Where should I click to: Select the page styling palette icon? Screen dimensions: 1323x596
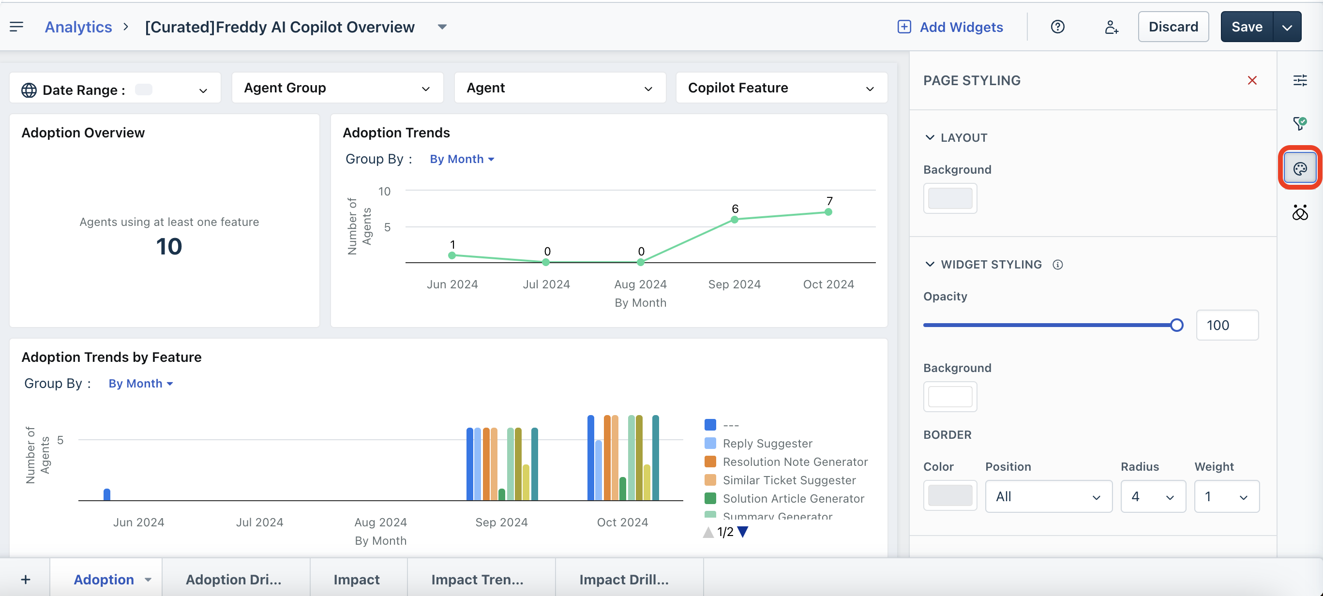(x=1300, y=168)
